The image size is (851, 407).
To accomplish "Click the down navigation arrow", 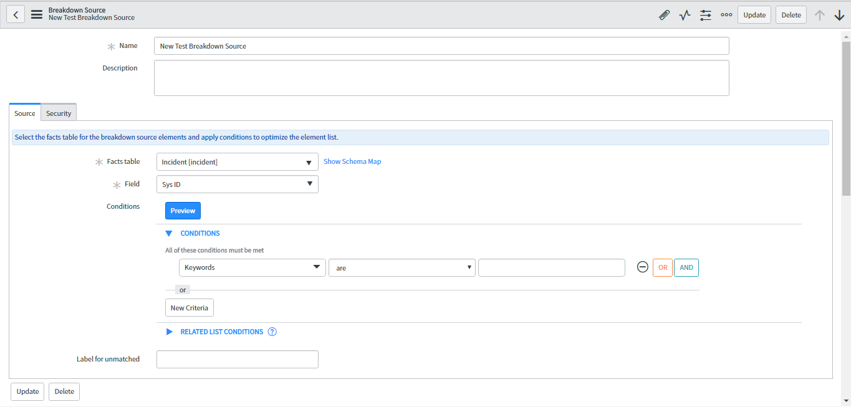I will (839, 14).
